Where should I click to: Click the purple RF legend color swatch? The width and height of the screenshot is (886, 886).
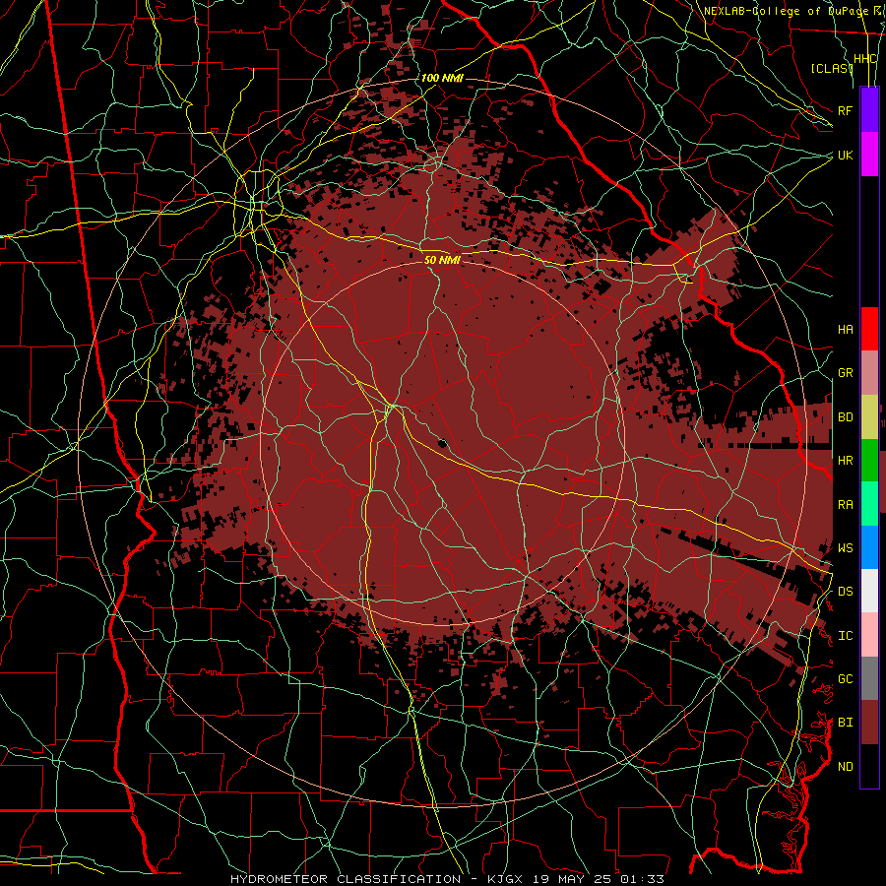869,110
